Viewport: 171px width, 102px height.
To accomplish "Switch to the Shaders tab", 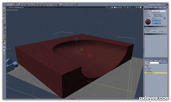I will (x=156, y=61).
